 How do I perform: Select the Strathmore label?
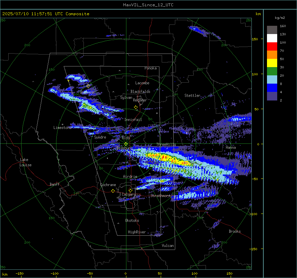(x=160, y=196)
